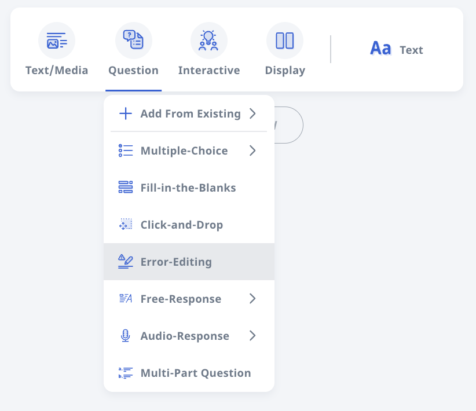
Task: Select the Multi-Part Question menu entry
Action: [x=196, y=373]
